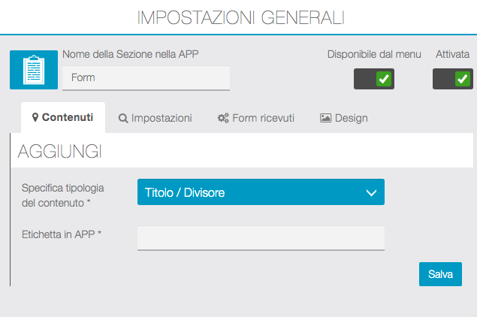Switch to the Contenuti tab
Image resolution: width=477 pixels, height=317 pixels.
[63, 118]
